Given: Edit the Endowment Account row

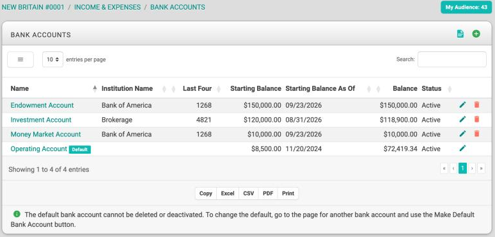Looking at the screenshot, I should coord(462,105).
